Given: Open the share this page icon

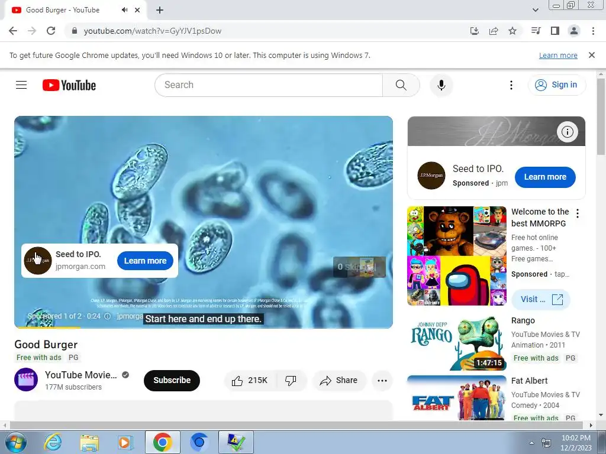Looking at the screenshot, I should click(x=494, y=31).
